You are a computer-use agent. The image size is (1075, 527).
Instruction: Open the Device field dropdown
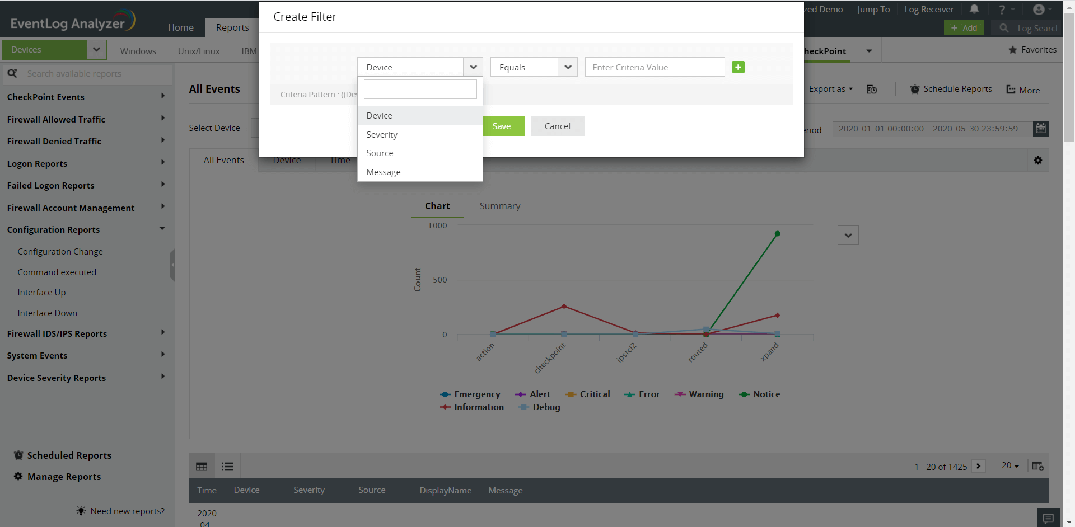(x=420, y=67)
